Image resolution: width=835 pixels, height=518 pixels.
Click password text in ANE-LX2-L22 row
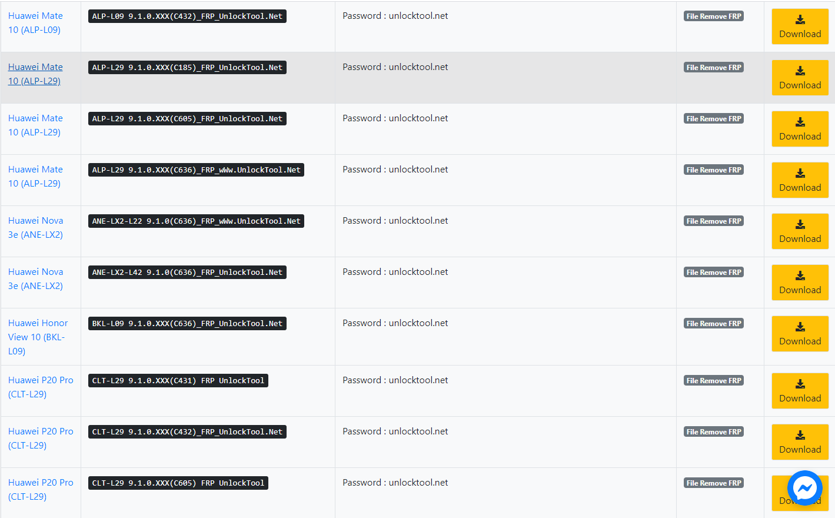[395, 221]
